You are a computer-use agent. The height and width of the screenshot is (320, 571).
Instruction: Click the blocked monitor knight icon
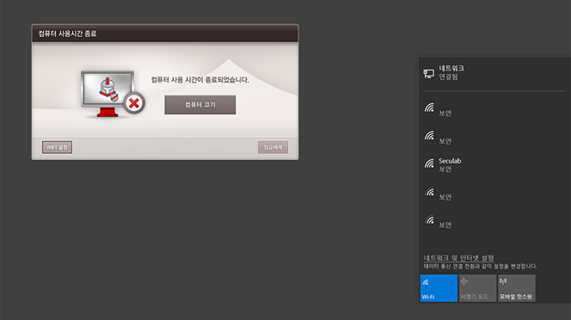(x=113, y=94)
